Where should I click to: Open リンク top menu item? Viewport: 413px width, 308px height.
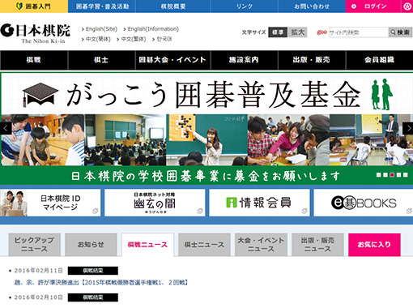[x=245, y=6]
